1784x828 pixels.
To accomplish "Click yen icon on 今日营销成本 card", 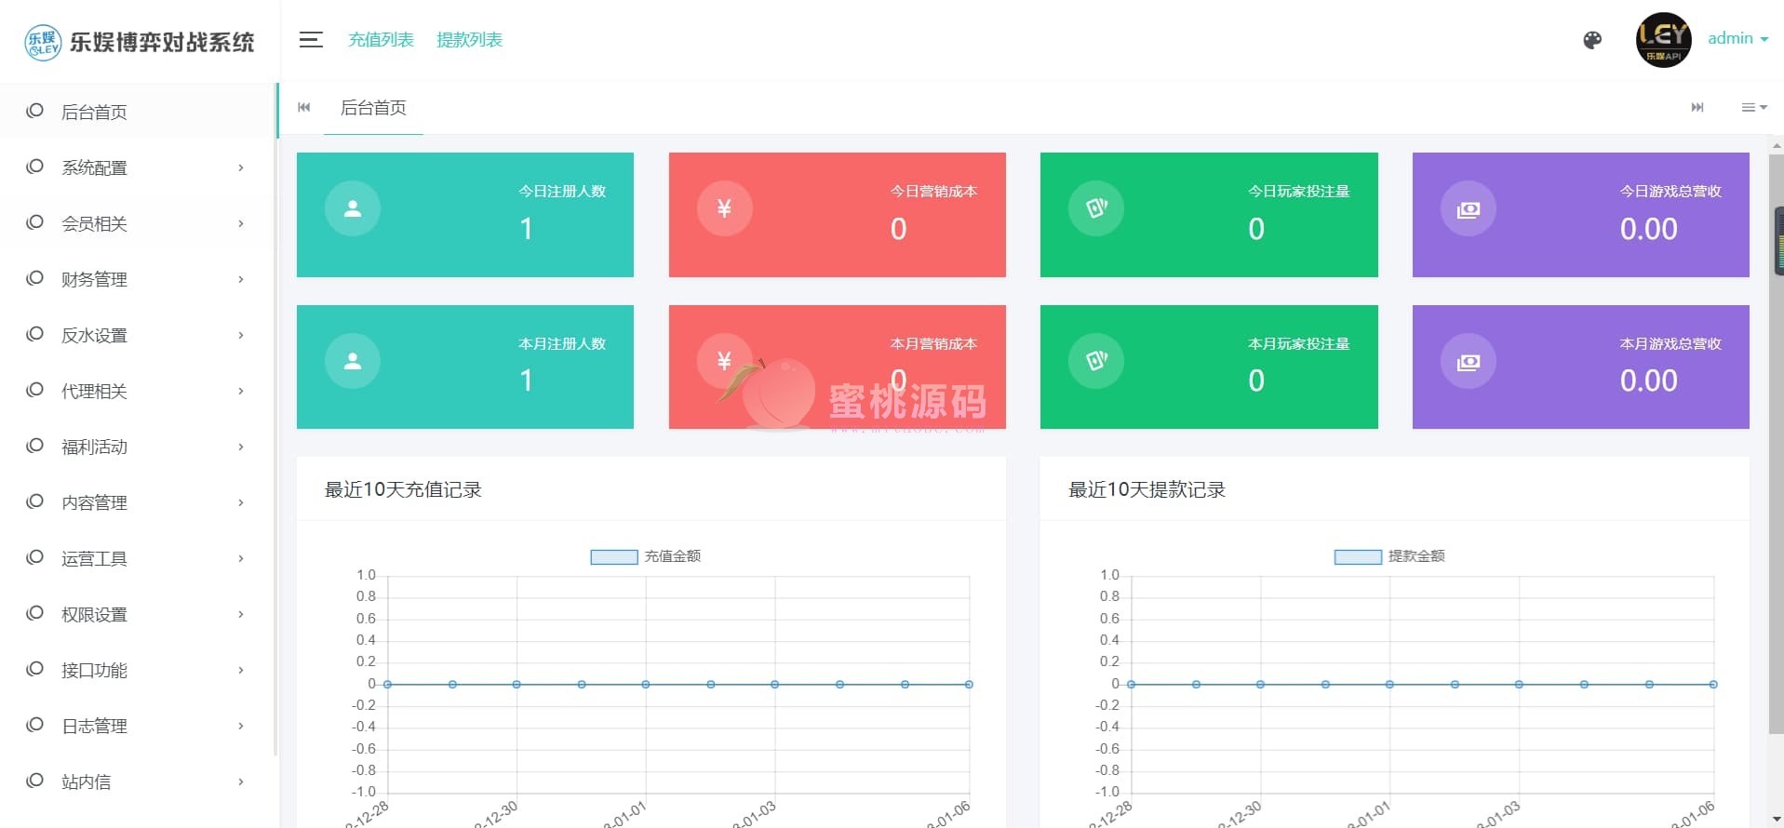I will pos(724,208).
